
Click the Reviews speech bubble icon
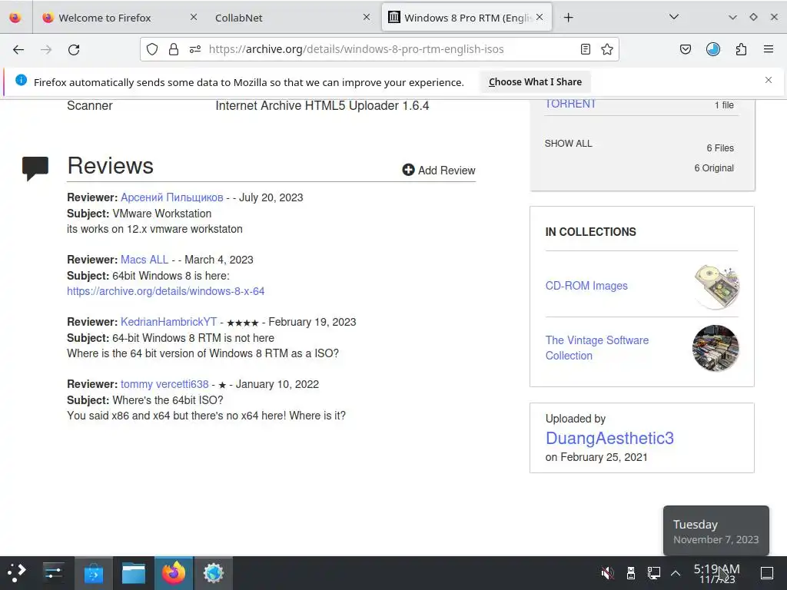pyautogui.click(x=35, y=168)
